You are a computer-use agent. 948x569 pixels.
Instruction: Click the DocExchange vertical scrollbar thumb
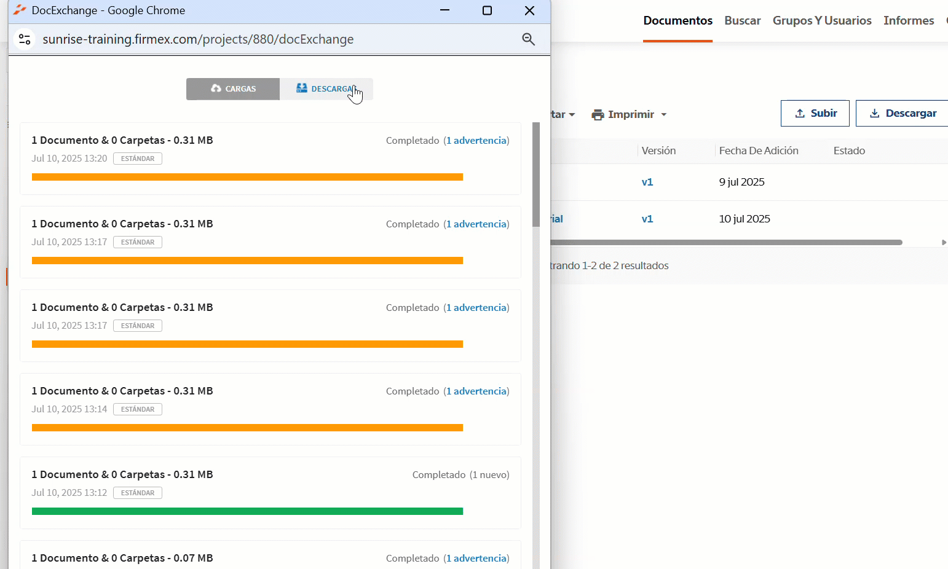(536, 175)
